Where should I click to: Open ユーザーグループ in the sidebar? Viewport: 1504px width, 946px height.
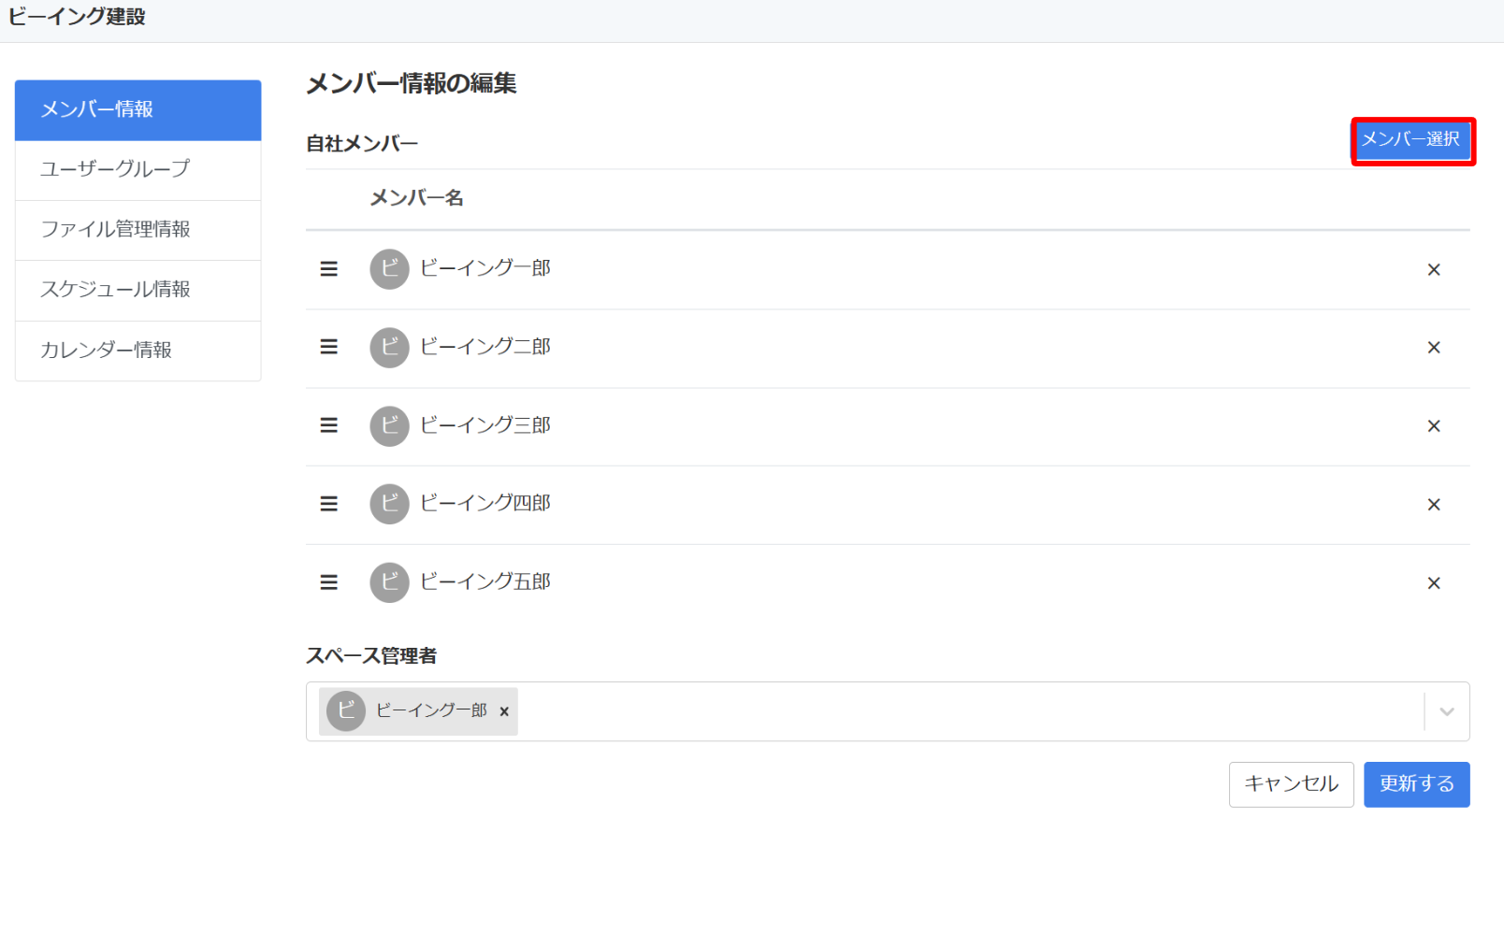coord(138,170)
